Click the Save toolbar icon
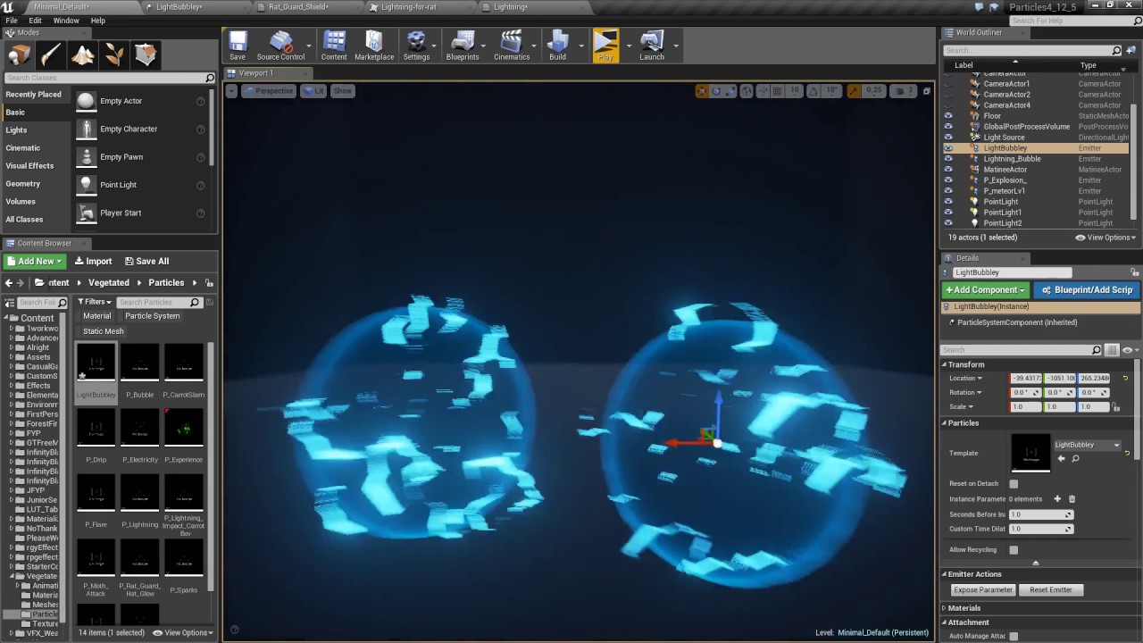This screenshot has width=1143, height=643. 238,46
